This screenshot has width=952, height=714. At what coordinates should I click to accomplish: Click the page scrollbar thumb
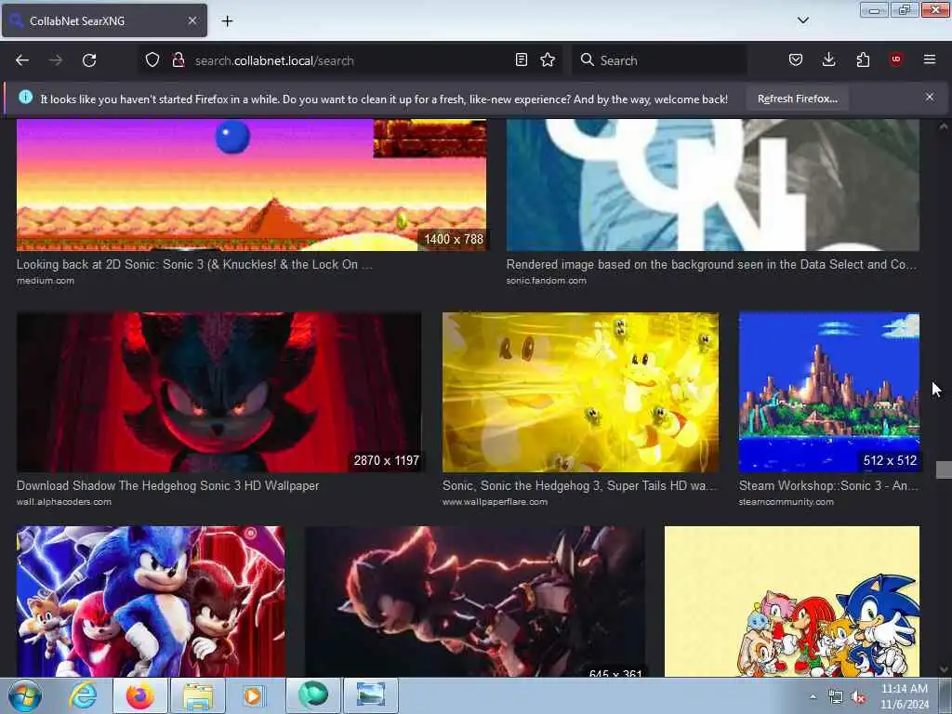944,469
